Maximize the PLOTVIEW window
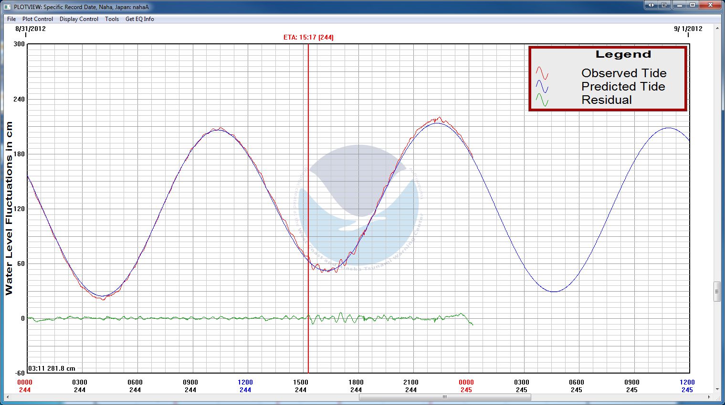This screenshot has width=725, height=405. [693, 5]
